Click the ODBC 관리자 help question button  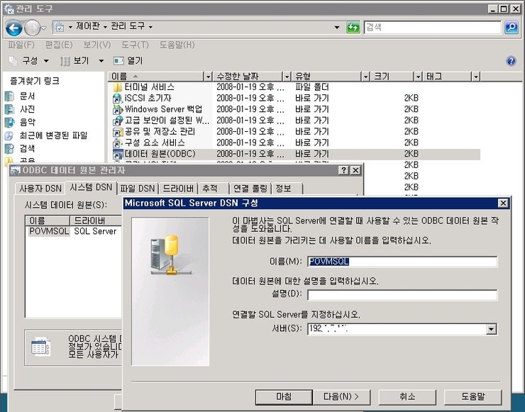[x=344, y=170]
